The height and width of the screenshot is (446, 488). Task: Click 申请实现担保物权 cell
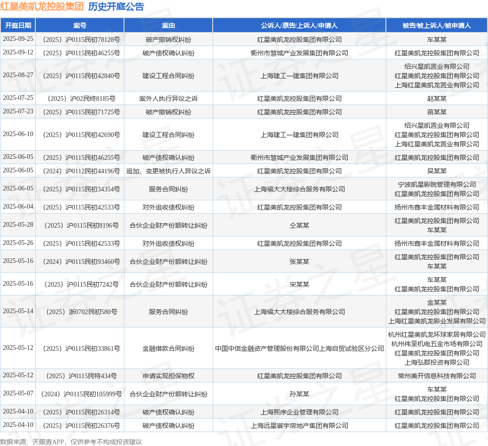coord(169,376)
